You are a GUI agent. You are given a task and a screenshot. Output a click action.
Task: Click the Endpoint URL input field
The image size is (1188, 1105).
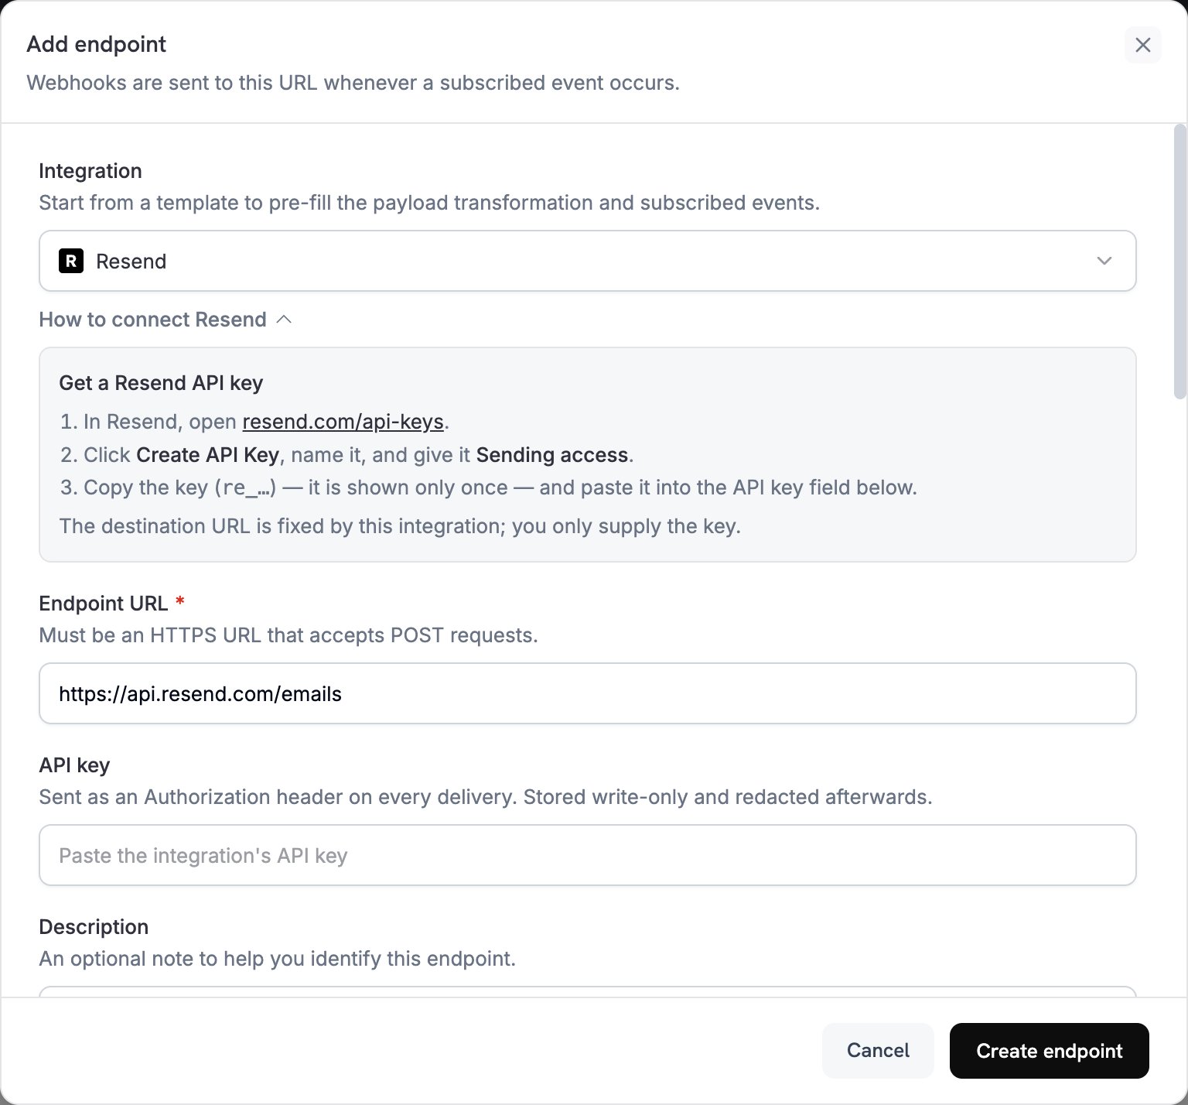coord(587,693)
